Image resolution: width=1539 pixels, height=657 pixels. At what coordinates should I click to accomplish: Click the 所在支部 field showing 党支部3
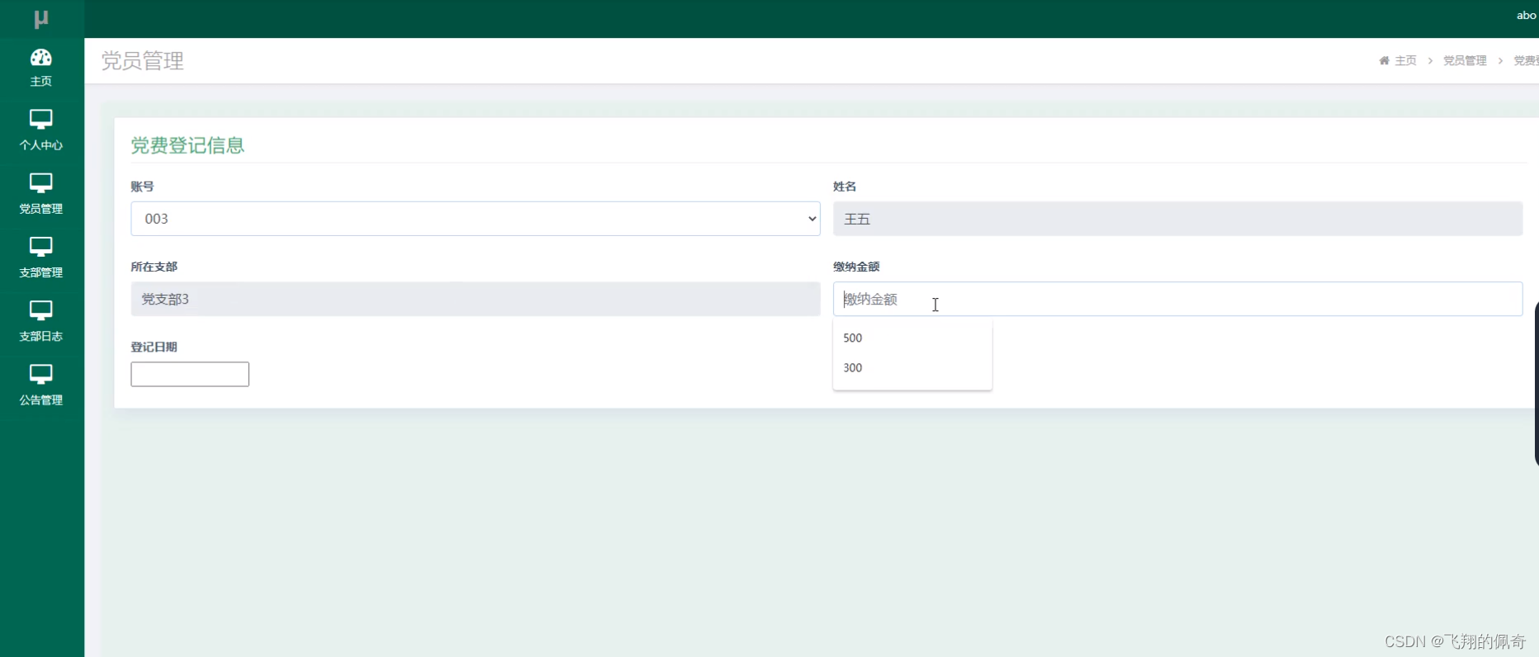(476, 299)
